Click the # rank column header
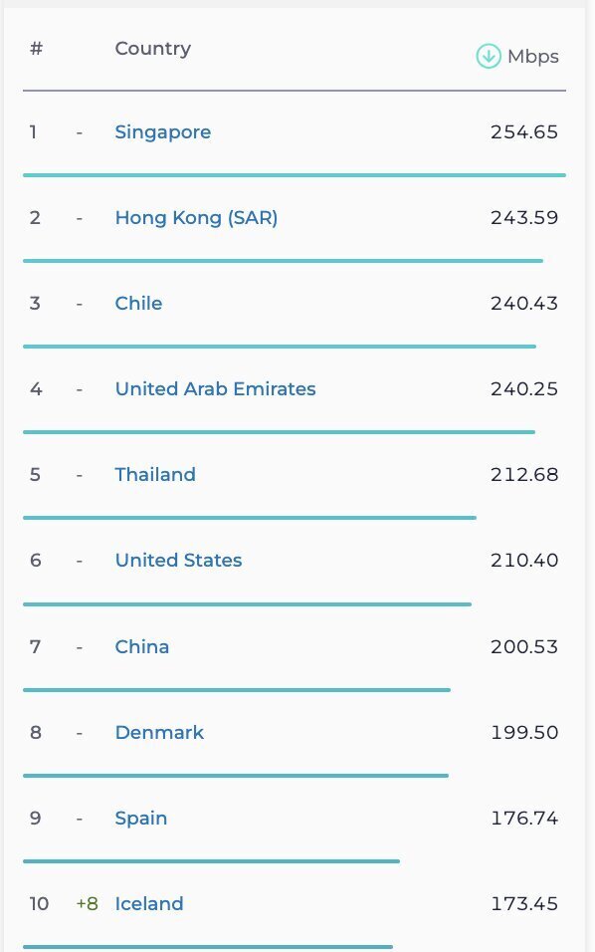The image size is (595, 952). [37, 48]
